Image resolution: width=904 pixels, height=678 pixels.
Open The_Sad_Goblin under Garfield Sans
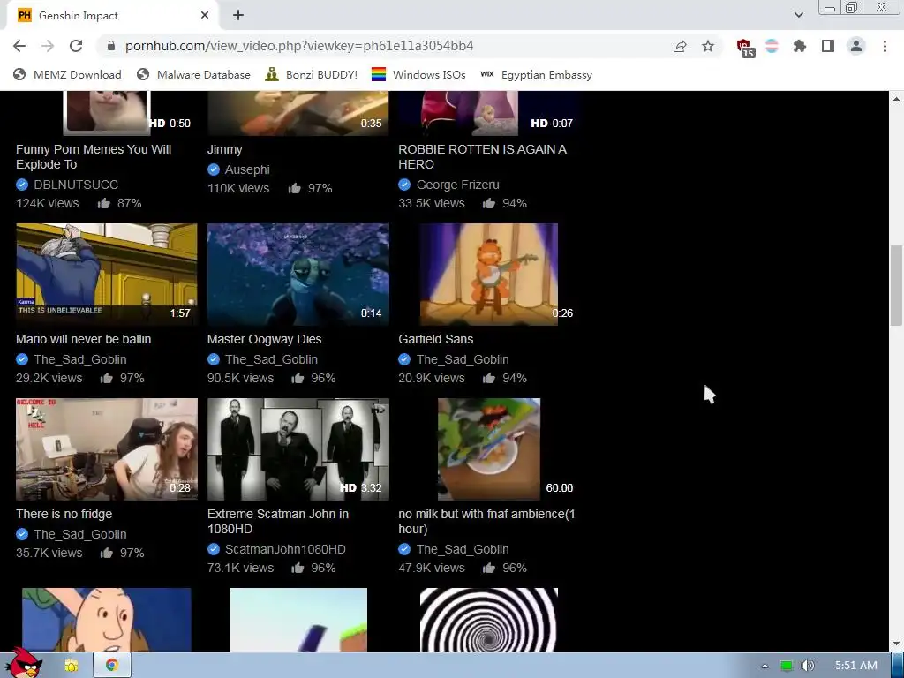(463, 359)
